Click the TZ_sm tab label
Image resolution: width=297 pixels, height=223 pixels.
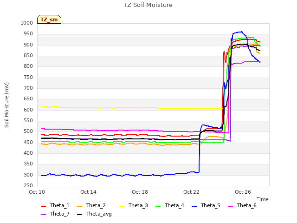point(49,20)
